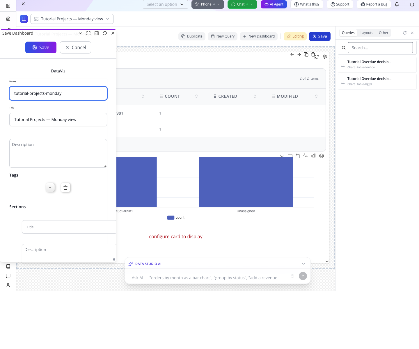Toggle the Editing mode button
The image size is (419, 349).
tap(295, 36)
